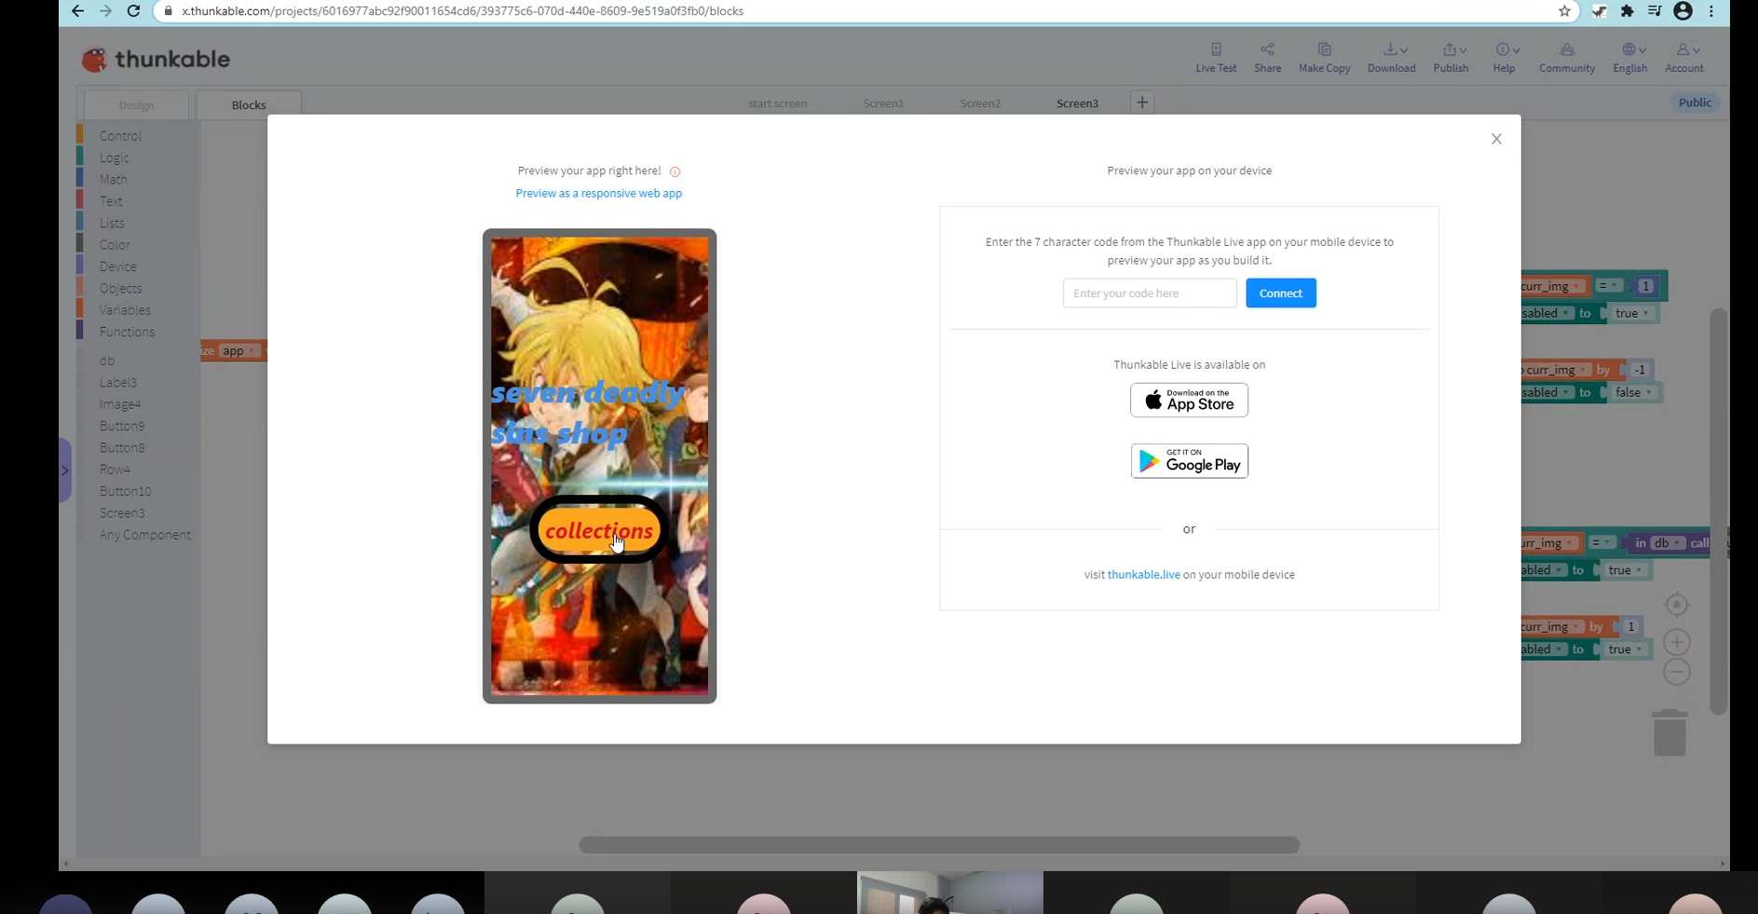
Task: Select the db component
Action: pos(107,361)
